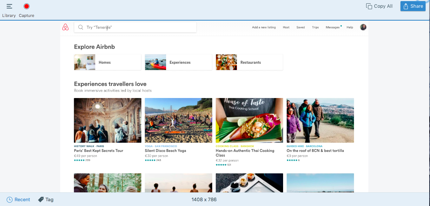Click the star rating with 6 reviews
430x206 pixels.
[x=293, y=160]
